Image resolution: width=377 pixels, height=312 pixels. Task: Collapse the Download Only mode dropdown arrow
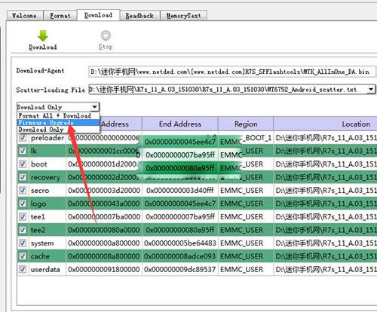[x=94, y=107]
